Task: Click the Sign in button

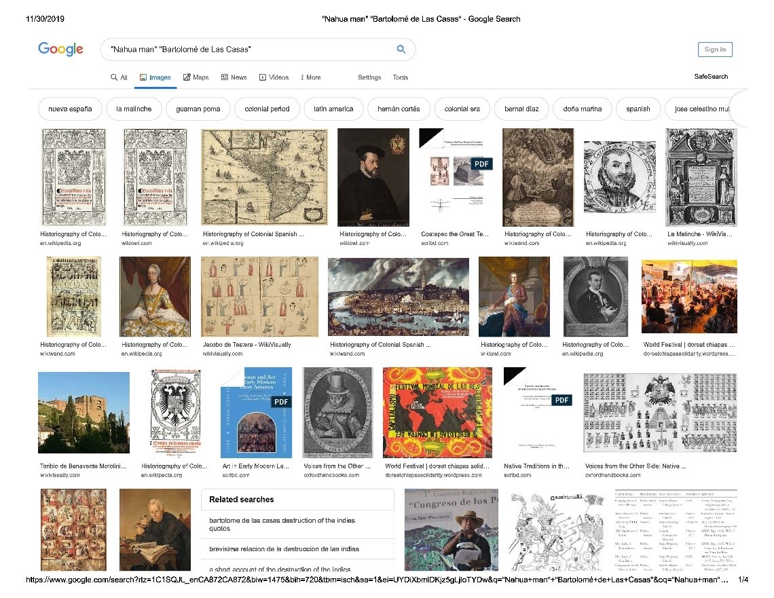Action: 715,50
